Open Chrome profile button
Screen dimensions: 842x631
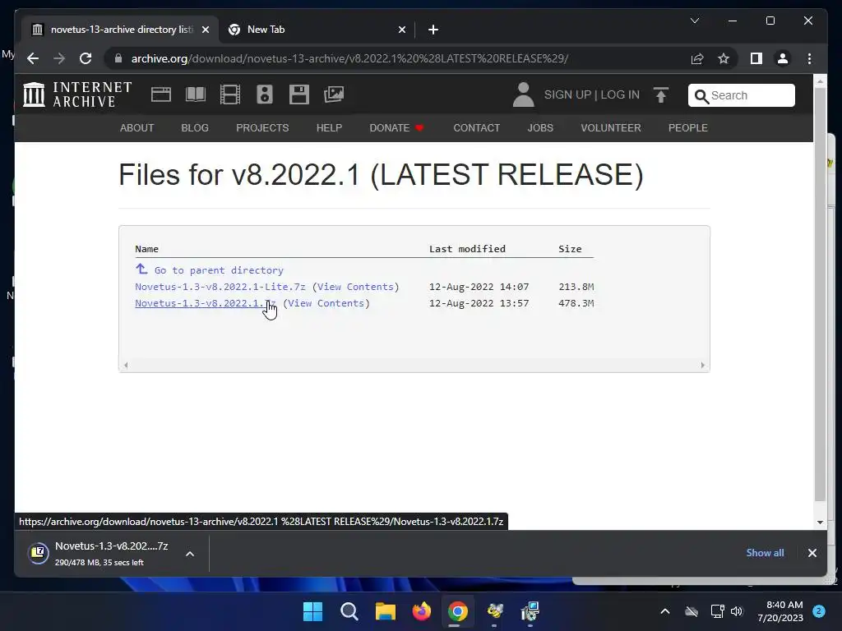(783, 58)
